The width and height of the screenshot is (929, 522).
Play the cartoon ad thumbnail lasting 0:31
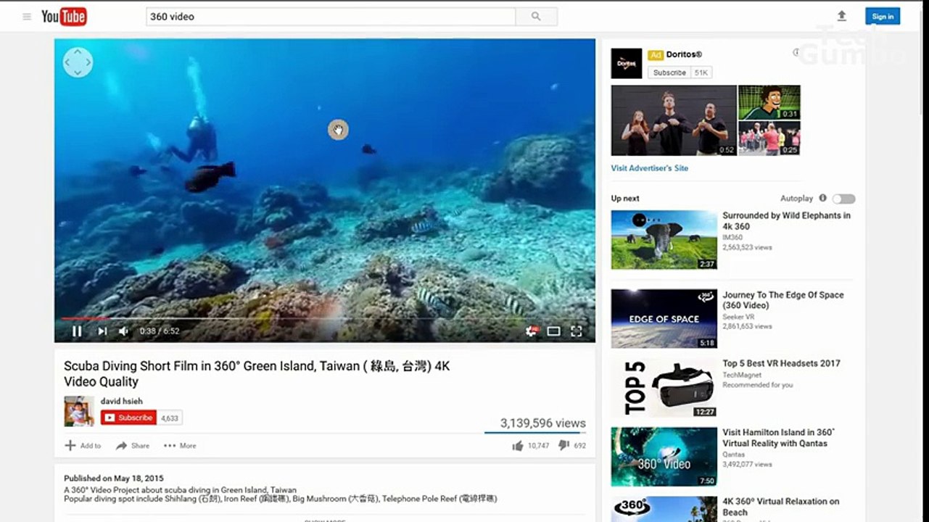[x=769, y=102]
